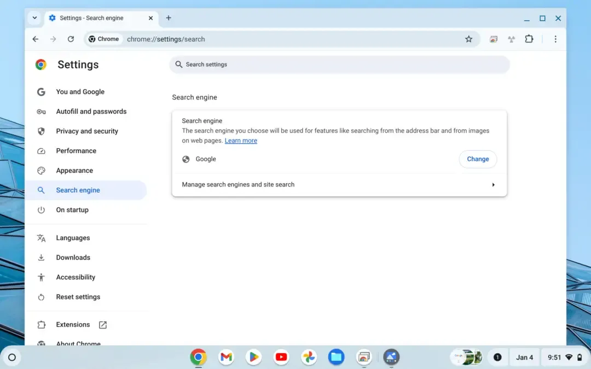Open Languages settings
Image resolution: width=591 pixels, height=369 pixels.
86,238
